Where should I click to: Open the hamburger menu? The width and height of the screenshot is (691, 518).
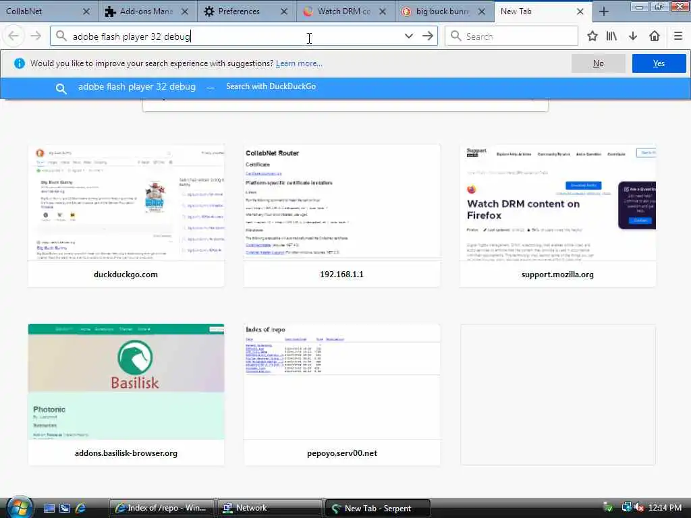678,36
